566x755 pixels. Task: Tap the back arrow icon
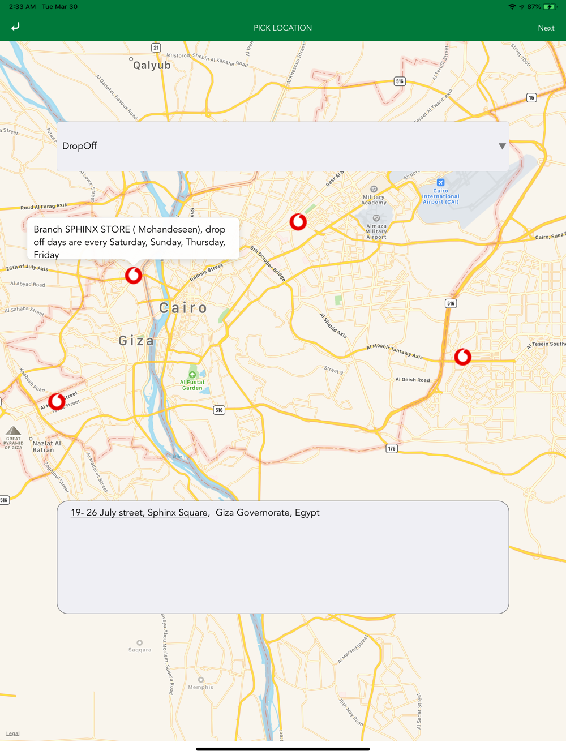tap(15, 27)
